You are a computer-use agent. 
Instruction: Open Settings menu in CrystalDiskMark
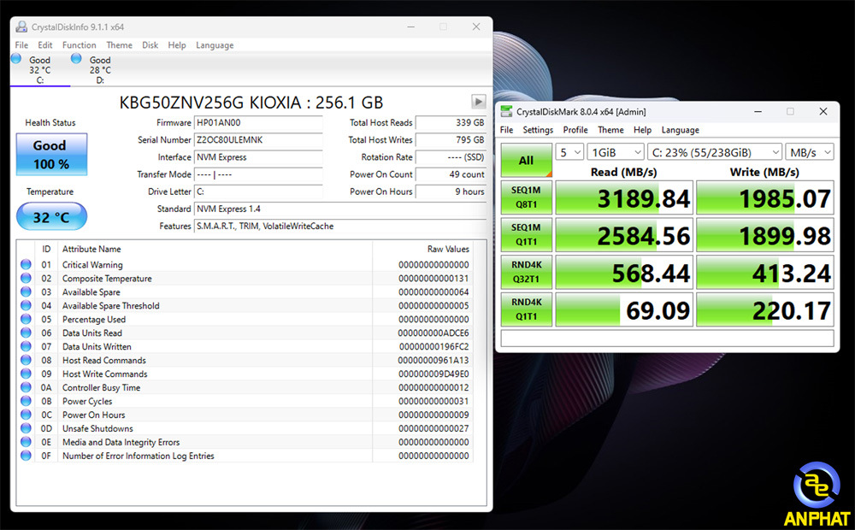tap(538, 130)
